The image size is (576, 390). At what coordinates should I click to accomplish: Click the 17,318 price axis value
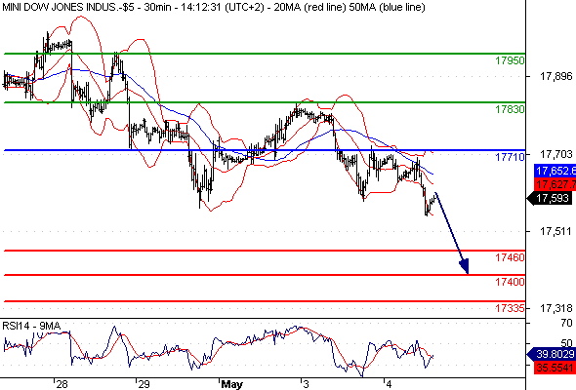point(555,308)
